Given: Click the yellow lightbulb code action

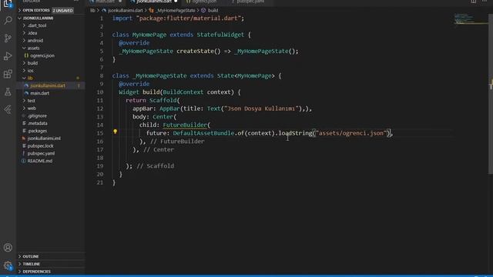Looking at the screenshot, I should [115, 132].
